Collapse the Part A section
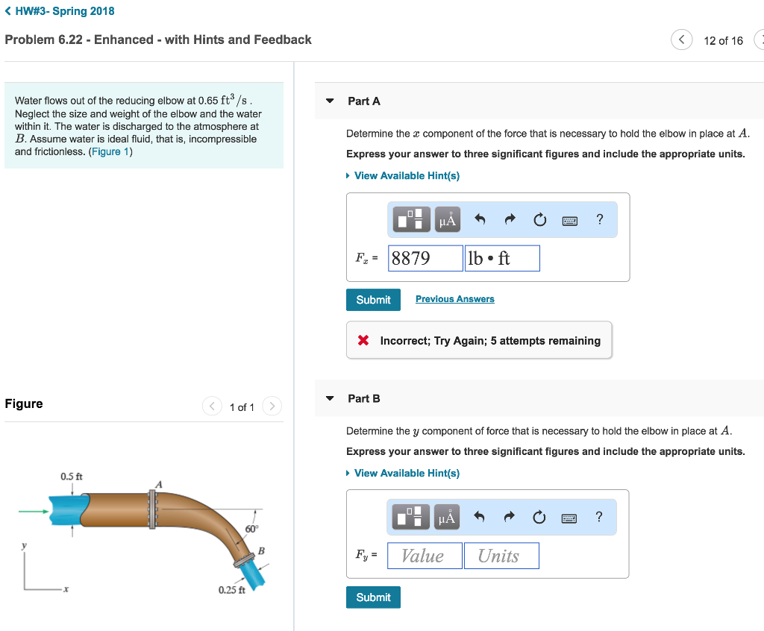This screenshot has height=631, width=764. 331,101
